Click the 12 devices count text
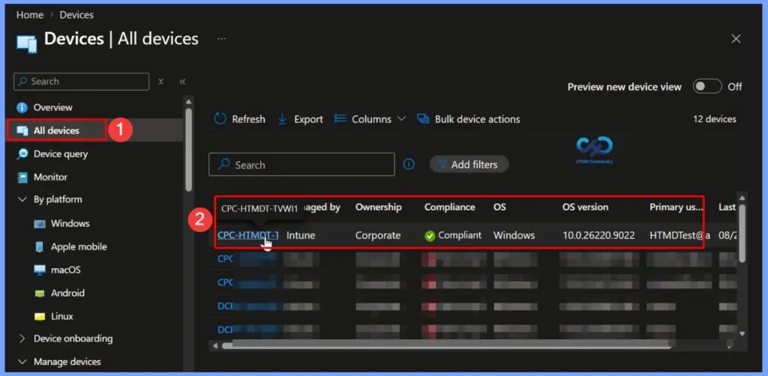 pos(714,119)
